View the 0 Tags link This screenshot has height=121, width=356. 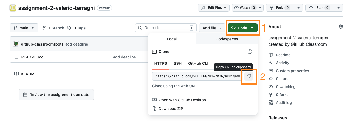(x=76, y=28)
